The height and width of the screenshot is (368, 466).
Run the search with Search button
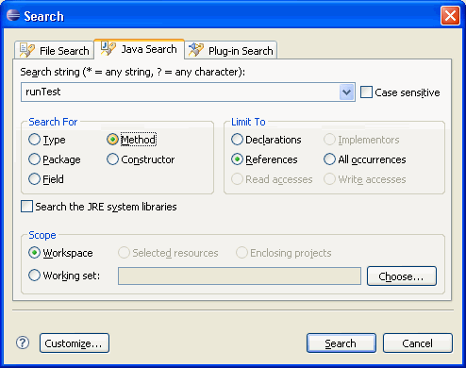click(341, 343)
